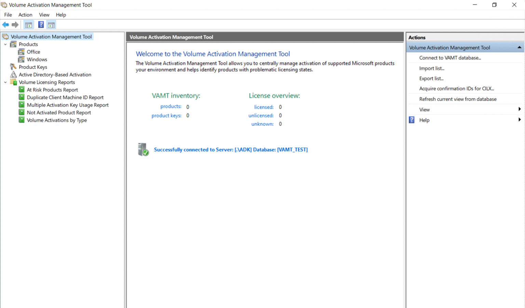Toggle the Show/Hide Console Tree toolbar icon
Screen dimensions: 525x308
click(28, 24)
